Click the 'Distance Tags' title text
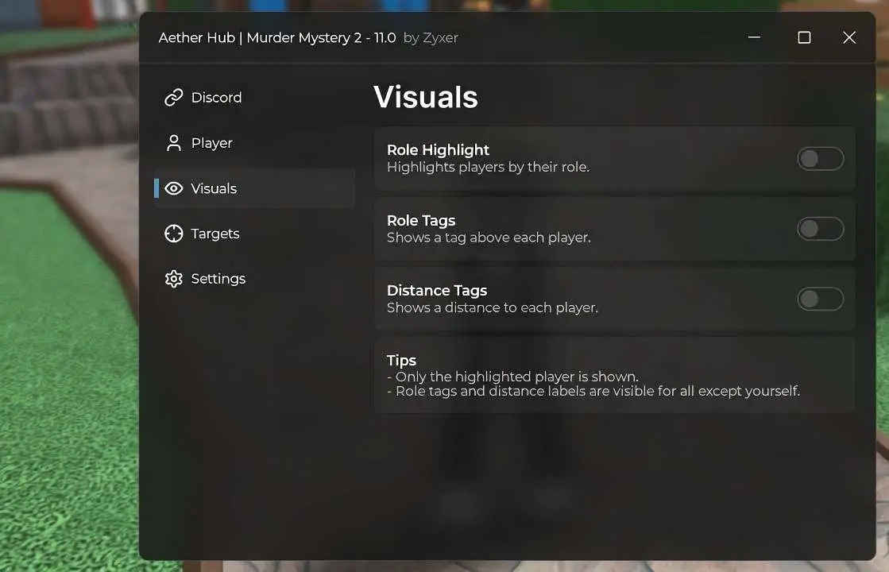This screenshot has width=889, height=572. (x=437, y=290)
